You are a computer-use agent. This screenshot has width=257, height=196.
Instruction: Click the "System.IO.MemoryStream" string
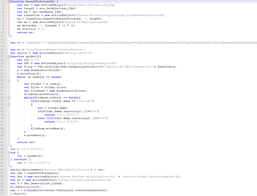[x=85, y=22]
